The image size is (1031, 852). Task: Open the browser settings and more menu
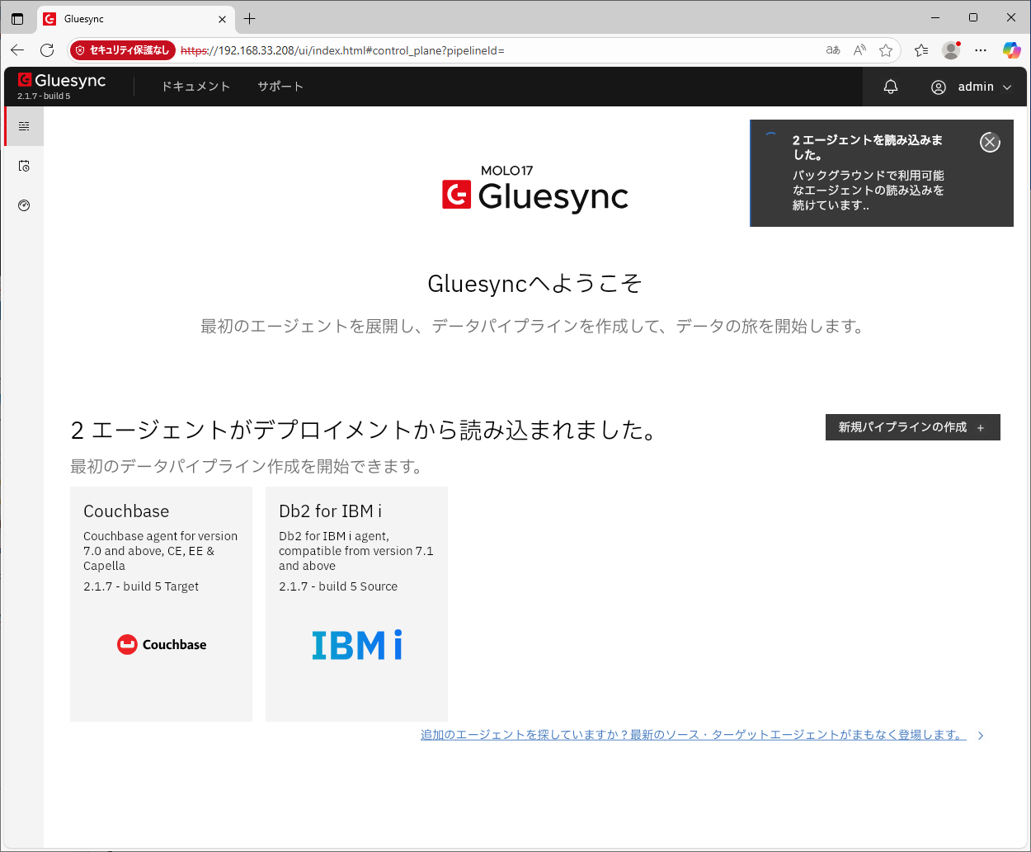(980, 50)
